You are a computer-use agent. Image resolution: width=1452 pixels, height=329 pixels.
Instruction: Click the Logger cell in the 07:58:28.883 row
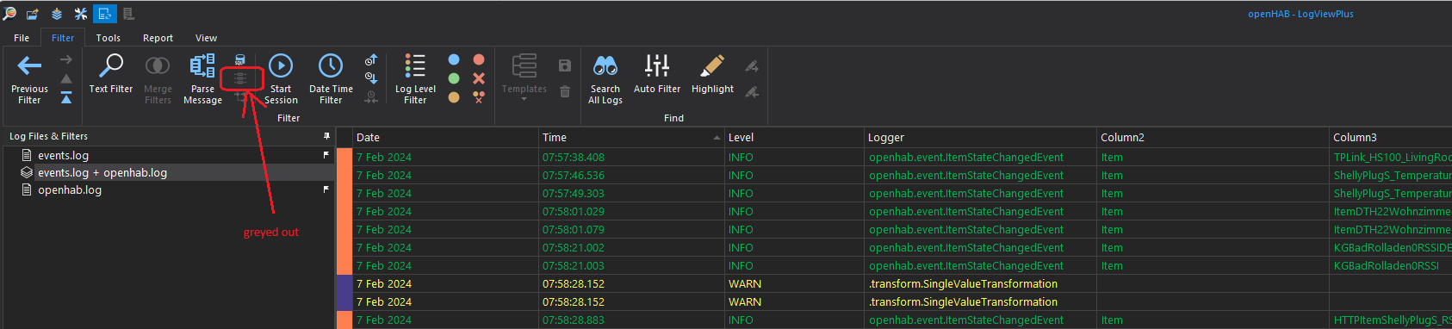pyautogui.click(x=981, y=320)
